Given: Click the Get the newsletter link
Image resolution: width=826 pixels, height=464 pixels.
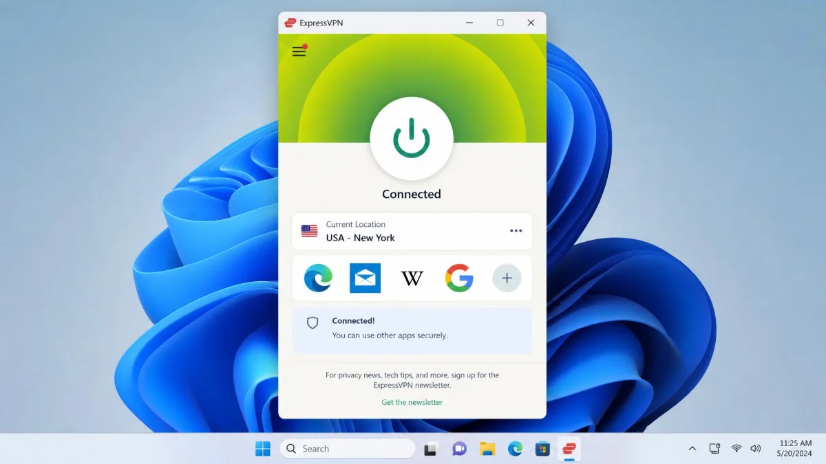Looking at the screenshot, I should coord(412,402).
